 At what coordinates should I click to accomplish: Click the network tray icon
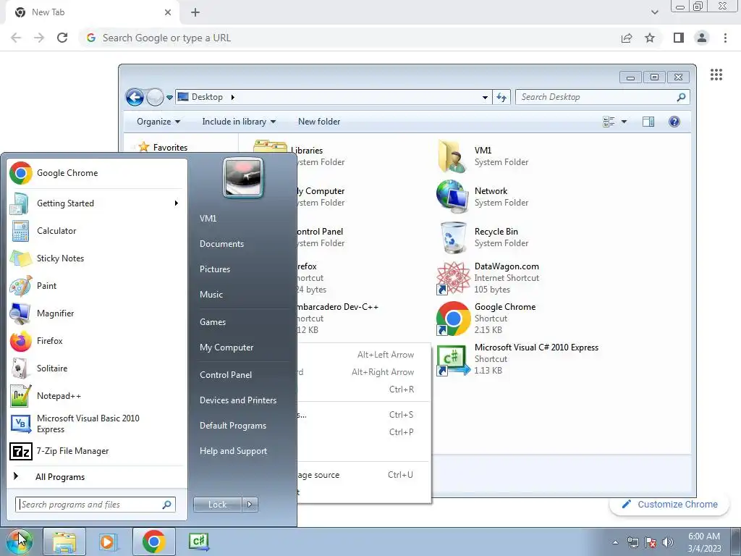(x=632, y=542)
